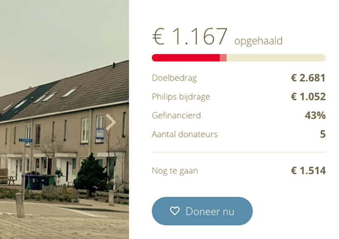Select the € 1.167 opgehaald amount
Screen dimensions: 339x239
click(217, 37)
